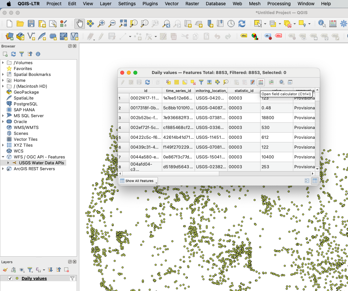Image resolution: width=348 pixels, height=291 pixels.
Task: Toggle editing mode pencil in attribute table
Action: (123, 82)
